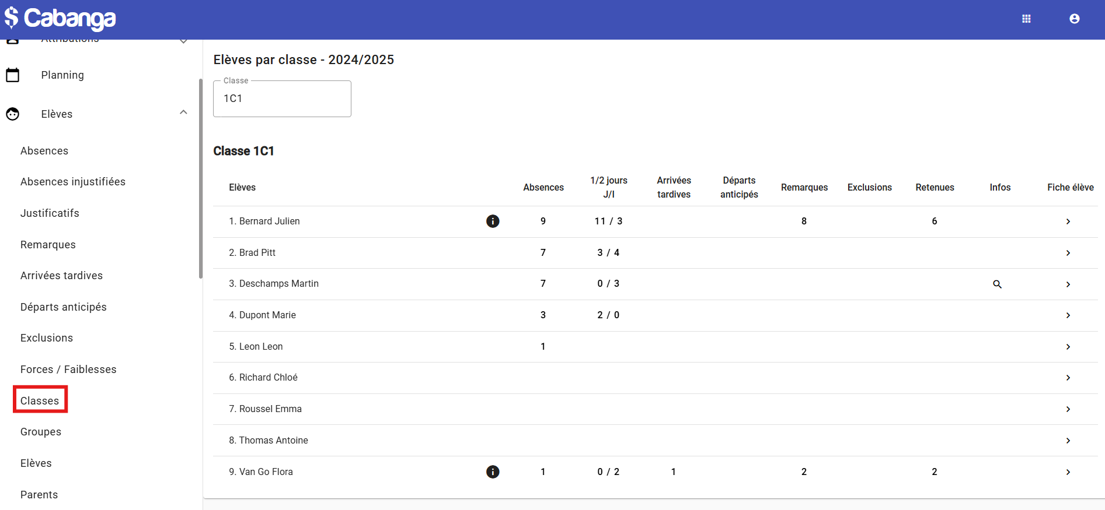Open Dupont Marie's student file arrow

tap(1068, 315)
